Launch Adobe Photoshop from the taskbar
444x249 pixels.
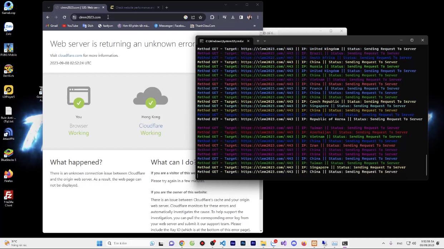pyautogui.click(x=243, y=243)
